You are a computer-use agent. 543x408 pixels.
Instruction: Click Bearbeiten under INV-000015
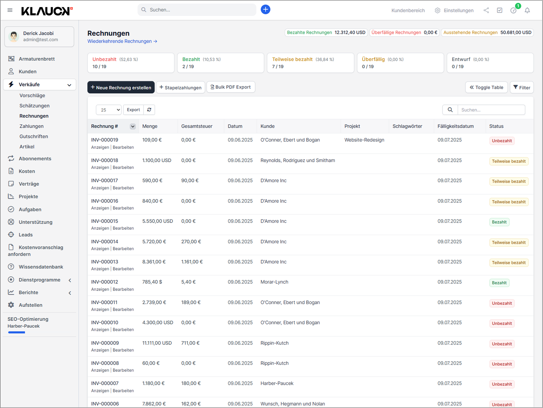pos(123,228)
